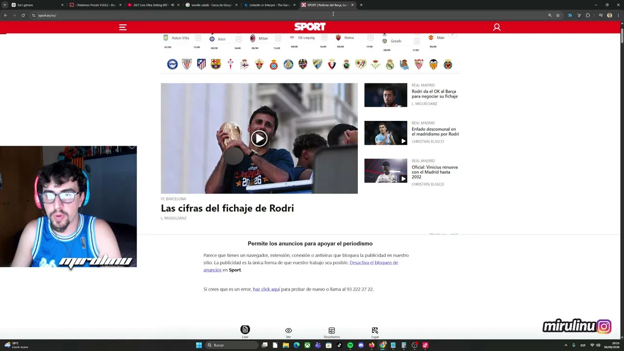Open 'Rodri da el OK al Barça' article
The height and width of the screenshot is (351, 624).
434,94
